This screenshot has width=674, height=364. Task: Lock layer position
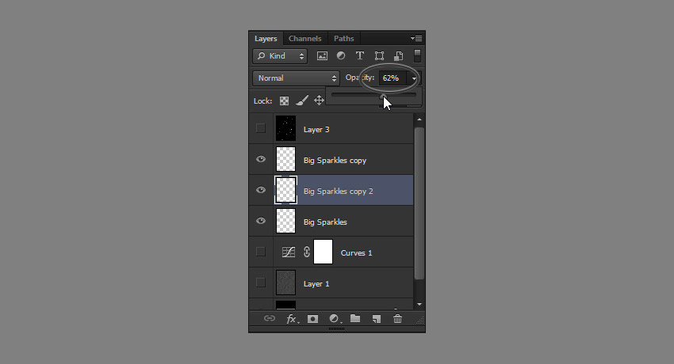pyautogui.click(x=319, y=100)
